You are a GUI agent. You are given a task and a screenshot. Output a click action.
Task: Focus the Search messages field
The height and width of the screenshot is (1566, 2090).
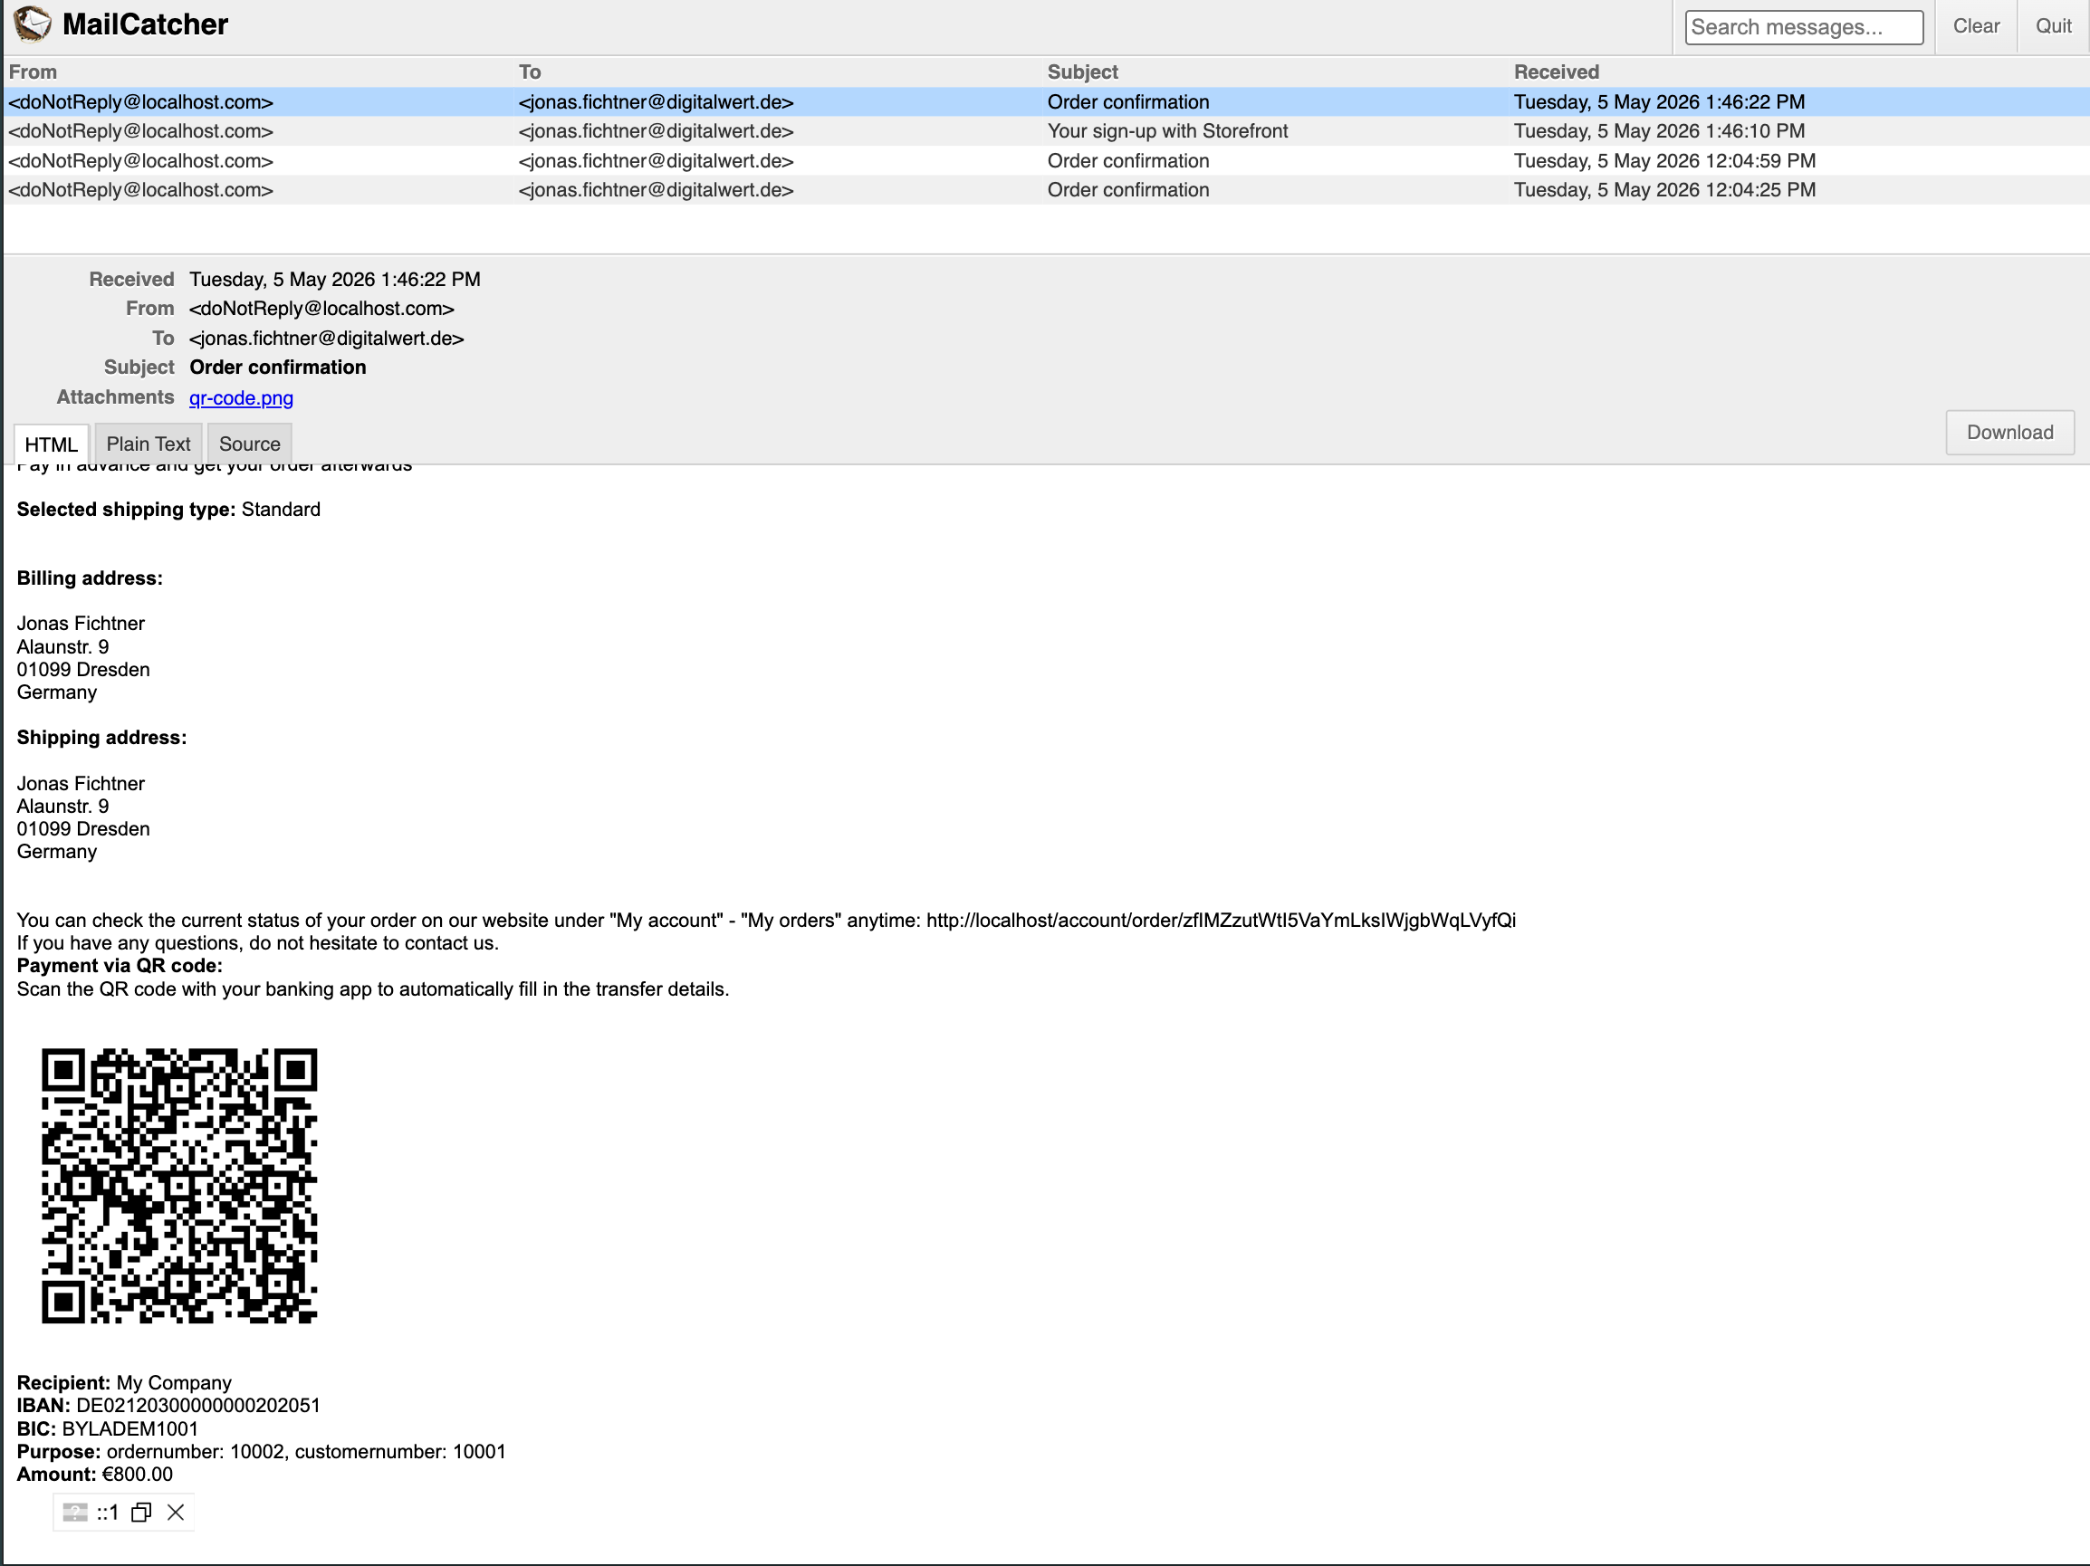[x=1804, y=26]
